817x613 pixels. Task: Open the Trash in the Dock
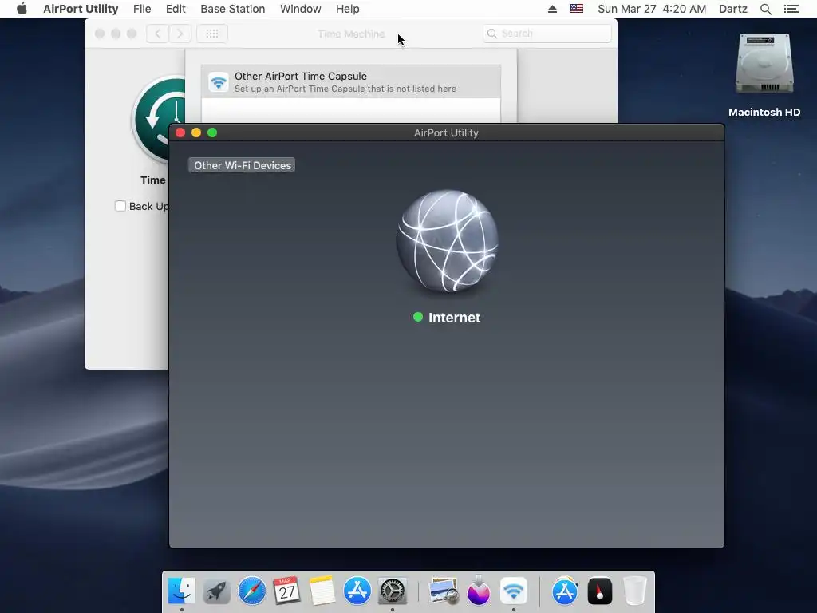click(x=634, y=591)
